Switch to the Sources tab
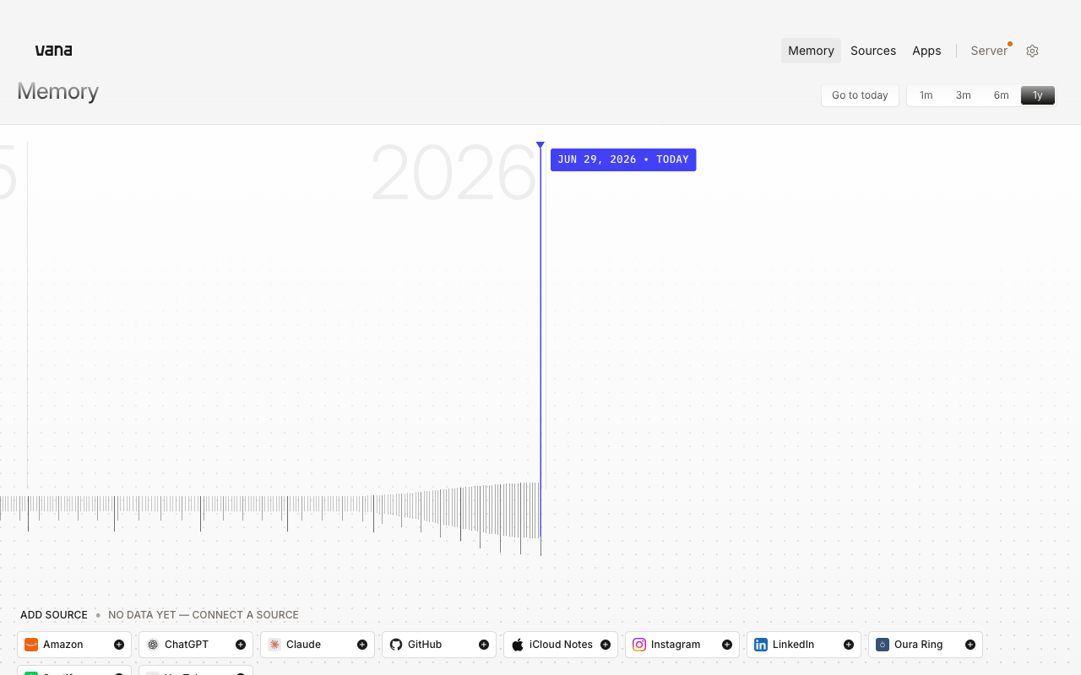 (x=873, y=51)
